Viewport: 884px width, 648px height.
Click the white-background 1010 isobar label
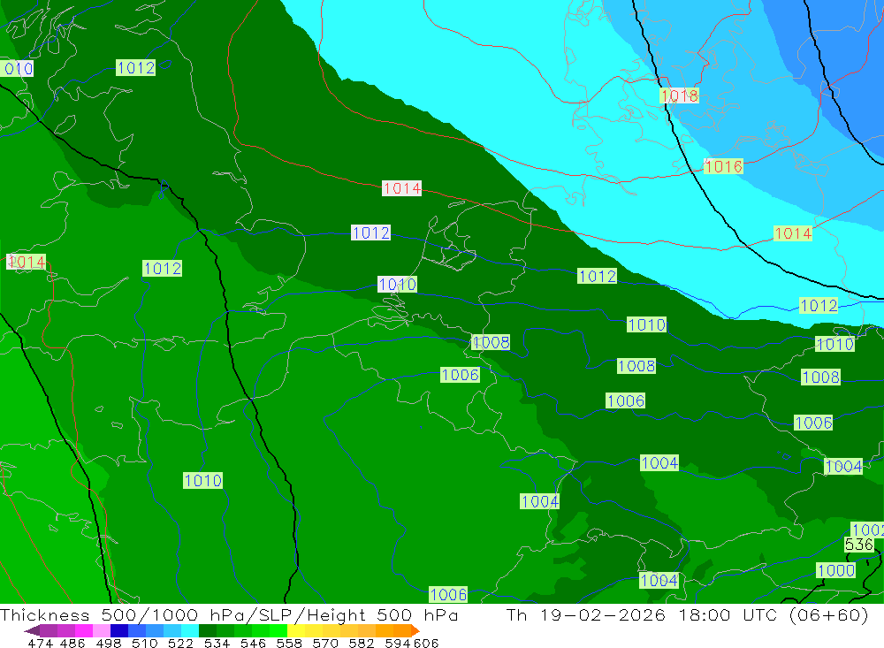coord(397,284)
